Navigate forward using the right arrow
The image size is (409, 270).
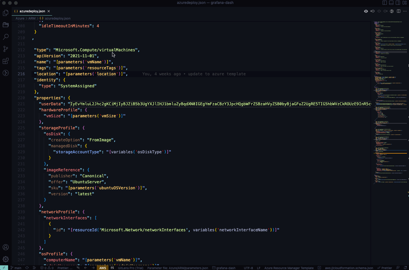coord(93,268)
